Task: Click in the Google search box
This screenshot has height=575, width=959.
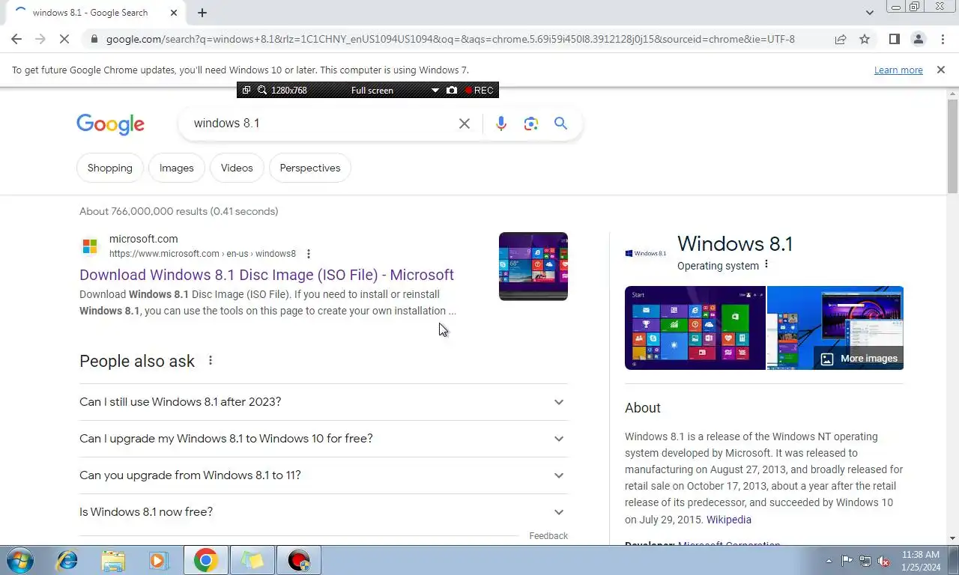Action: coord(322,124)
